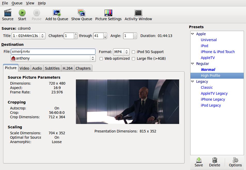Click the Add to Queue icon
Image resolution: width=246 pixels, height=170 pixels.
(x=57, y=13)
